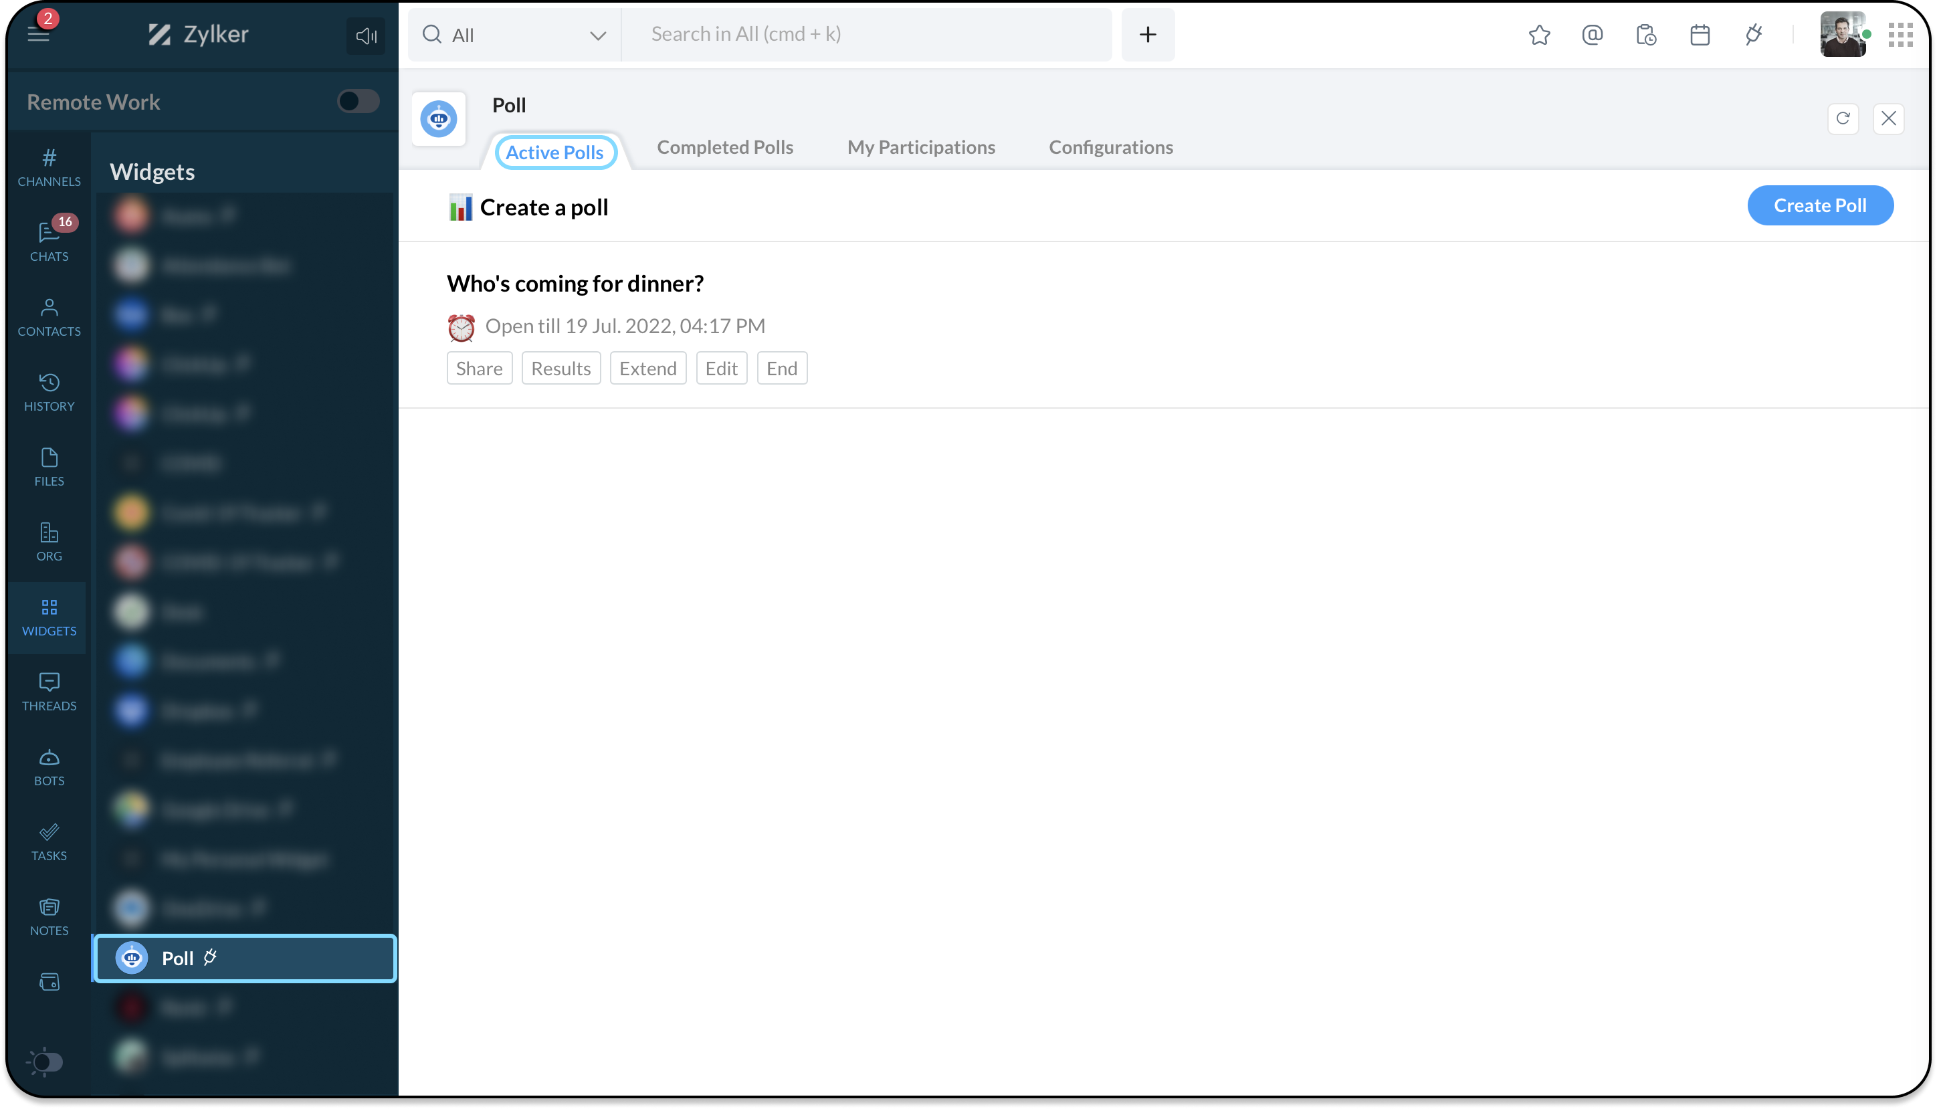Open the apps grid icon
The image size is (1937, 1109).
[x=1900, y=35]
